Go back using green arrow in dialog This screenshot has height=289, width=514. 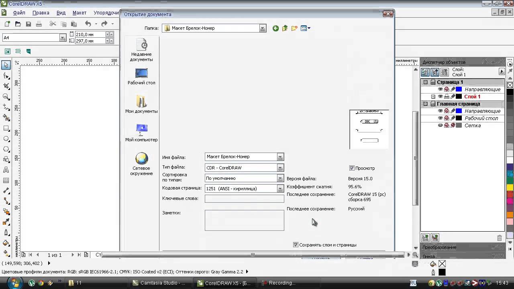point(275,28)
